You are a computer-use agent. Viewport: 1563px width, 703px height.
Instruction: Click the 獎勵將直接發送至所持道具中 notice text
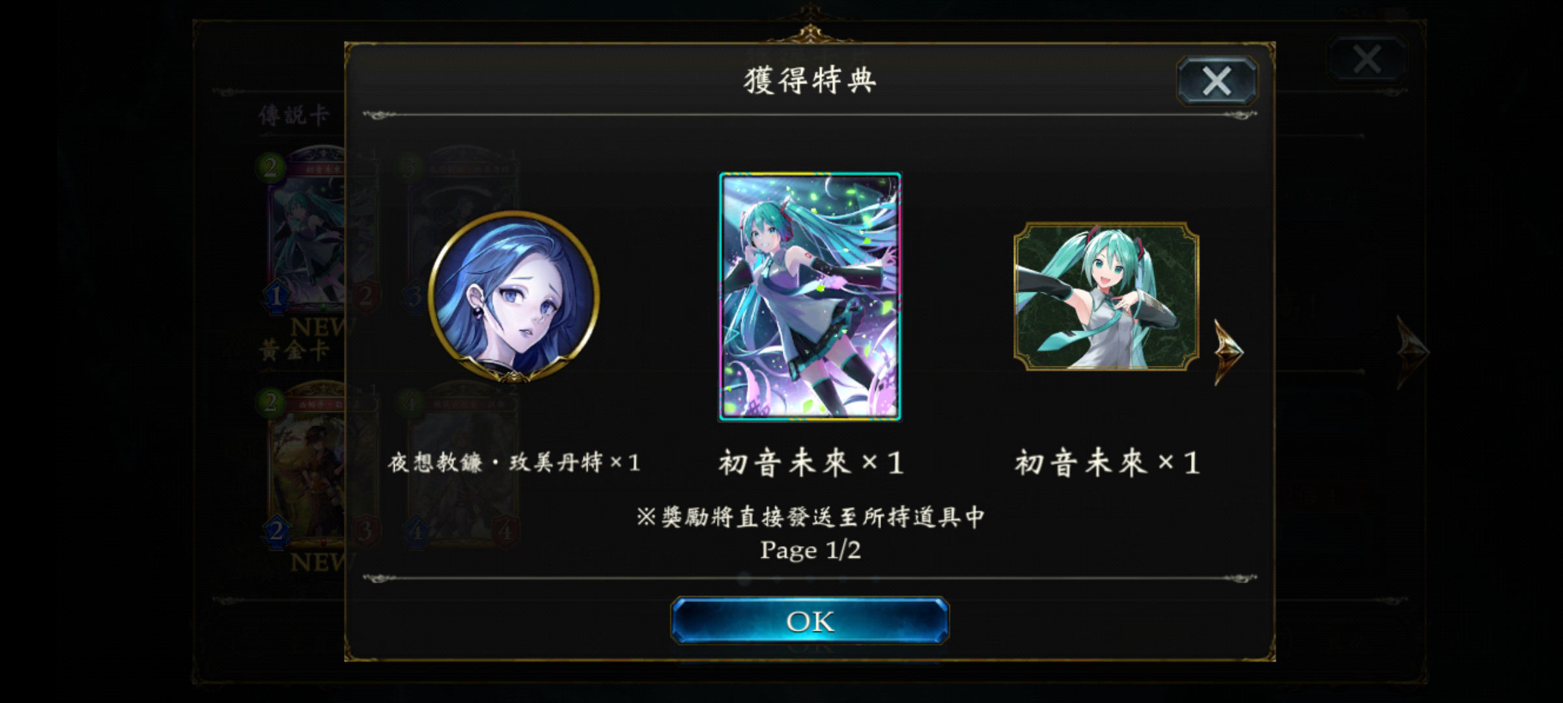point(810,517)
